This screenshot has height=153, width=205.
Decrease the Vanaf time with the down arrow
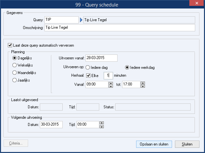click(x=111, y=86)
